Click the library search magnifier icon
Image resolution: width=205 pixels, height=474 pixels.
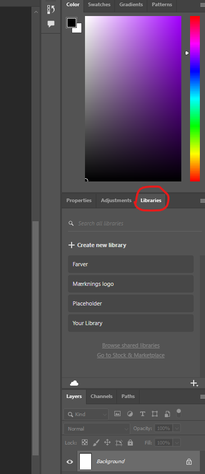coord(71,223)
